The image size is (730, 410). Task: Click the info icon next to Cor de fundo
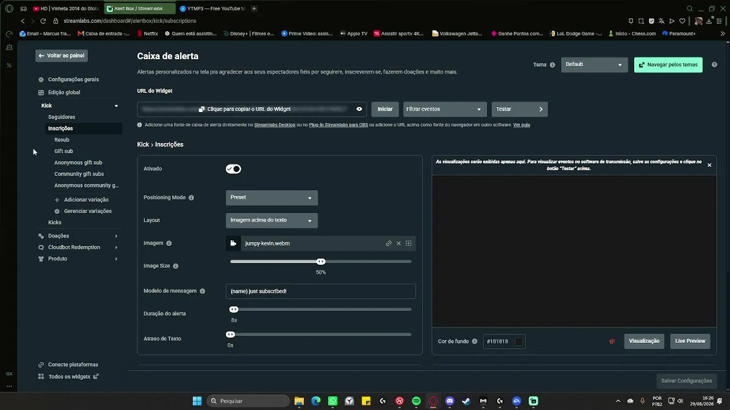[x=474, y=342]
